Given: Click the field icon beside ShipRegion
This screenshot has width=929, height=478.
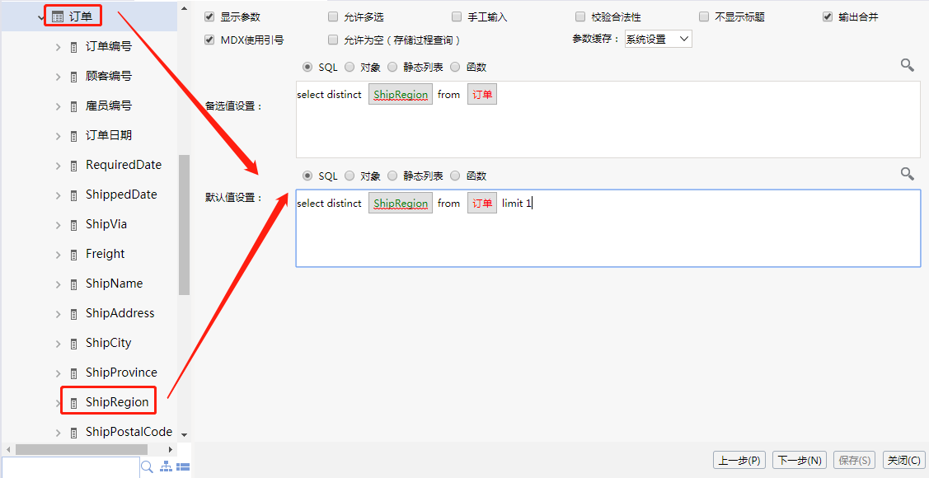Looking at the screenshot, I should pyautogui.click(x=74, y=403).
